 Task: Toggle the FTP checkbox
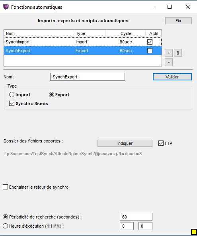point(161,143)
